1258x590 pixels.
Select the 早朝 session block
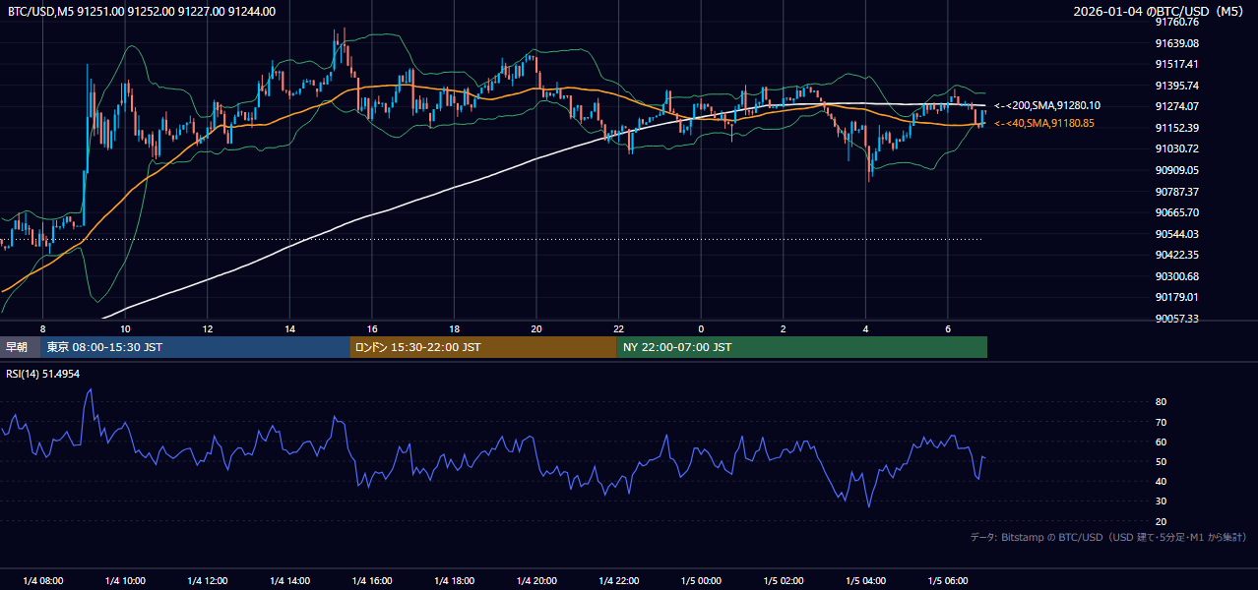[x=20, y=347]
